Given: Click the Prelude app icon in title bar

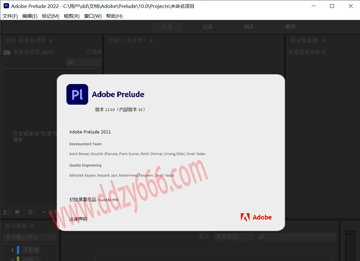Looking at the screenshot, I should [6, 6].
